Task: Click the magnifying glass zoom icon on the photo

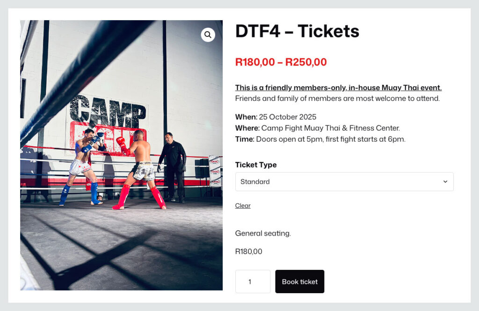Action: (208, 35)
